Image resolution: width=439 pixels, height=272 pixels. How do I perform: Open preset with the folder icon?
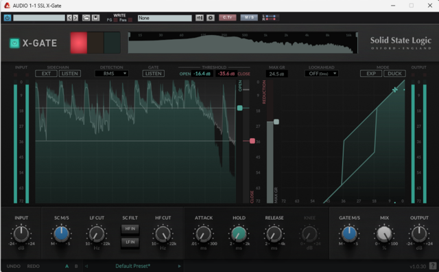86,18
